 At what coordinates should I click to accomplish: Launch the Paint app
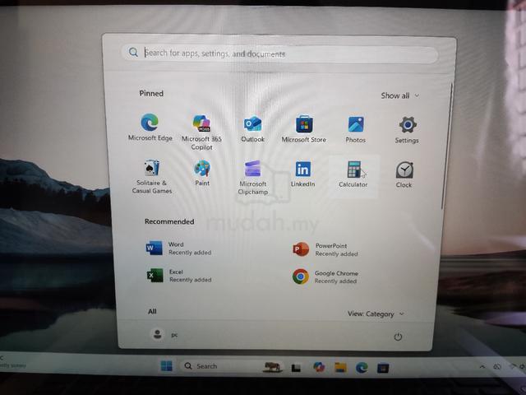pyautogui.click(x=202, y=174)
